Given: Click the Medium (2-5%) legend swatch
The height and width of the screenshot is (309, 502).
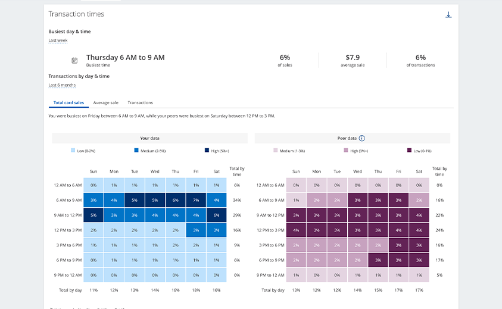Looking at the screenshot, I should pyautogui.click(x=136, y=151).
